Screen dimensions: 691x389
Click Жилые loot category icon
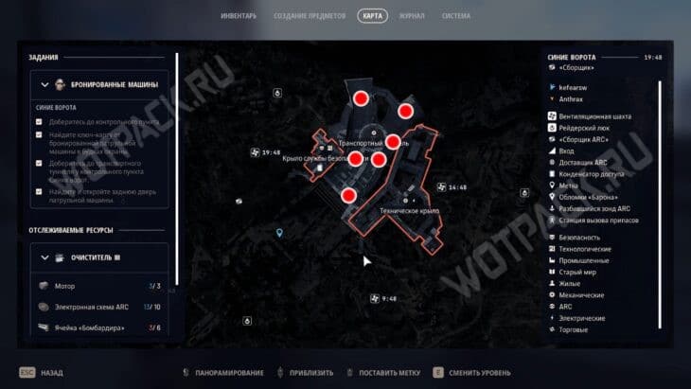coord(552,283)
